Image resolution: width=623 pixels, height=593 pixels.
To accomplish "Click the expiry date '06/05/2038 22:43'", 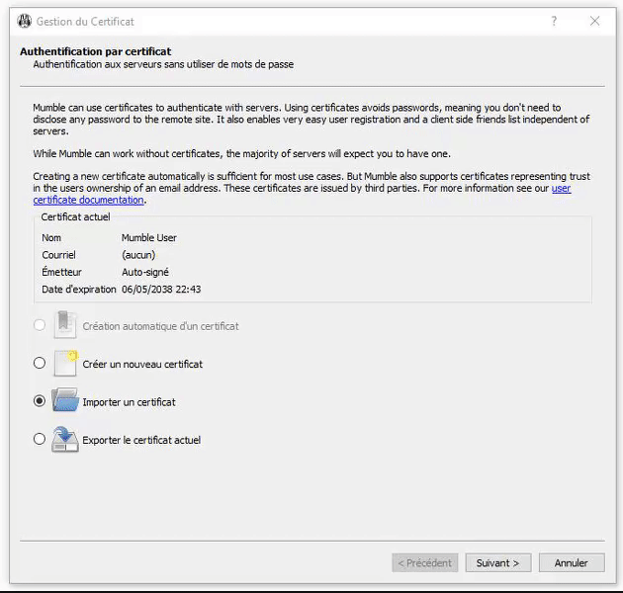I will click(x=161, y=290).
